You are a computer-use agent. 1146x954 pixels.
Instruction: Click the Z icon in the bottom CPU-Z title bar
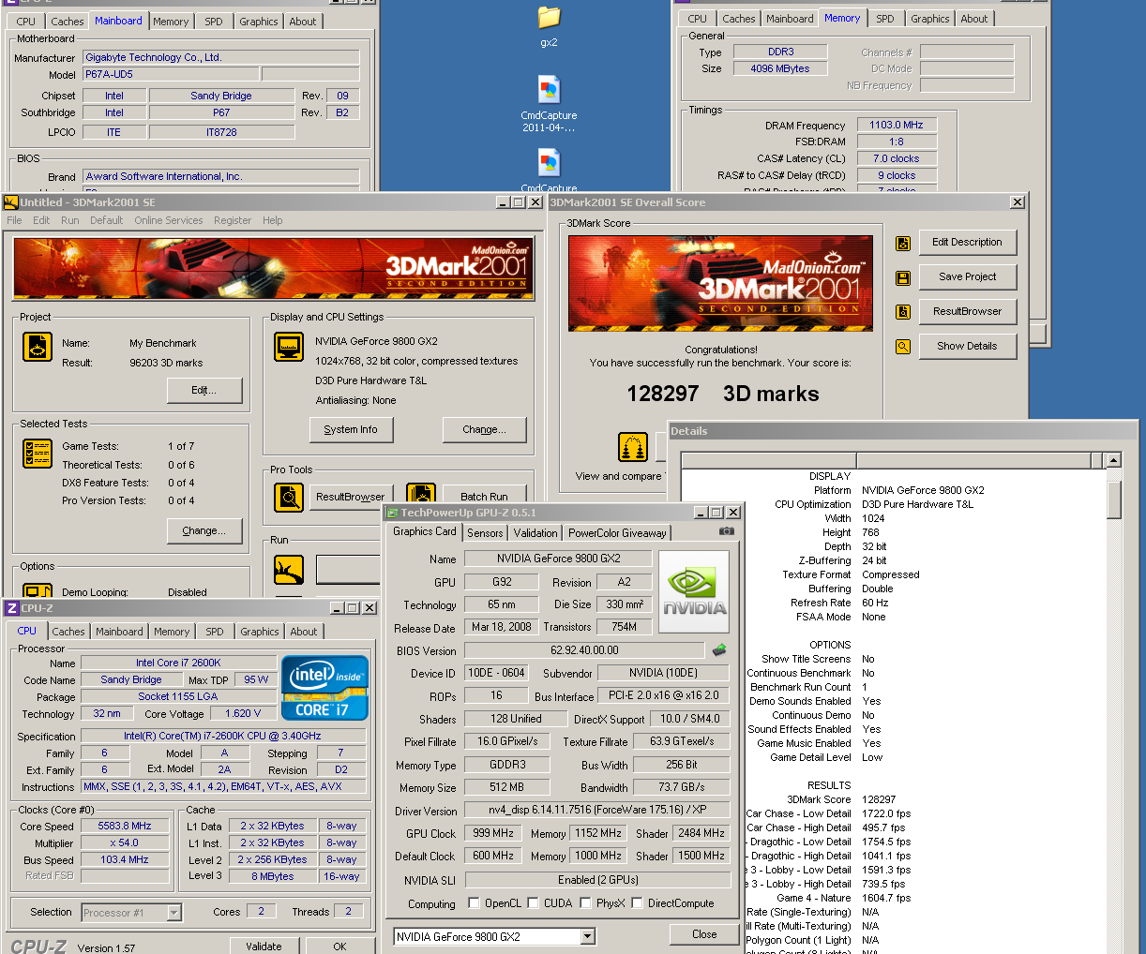(x=12, y=608)
